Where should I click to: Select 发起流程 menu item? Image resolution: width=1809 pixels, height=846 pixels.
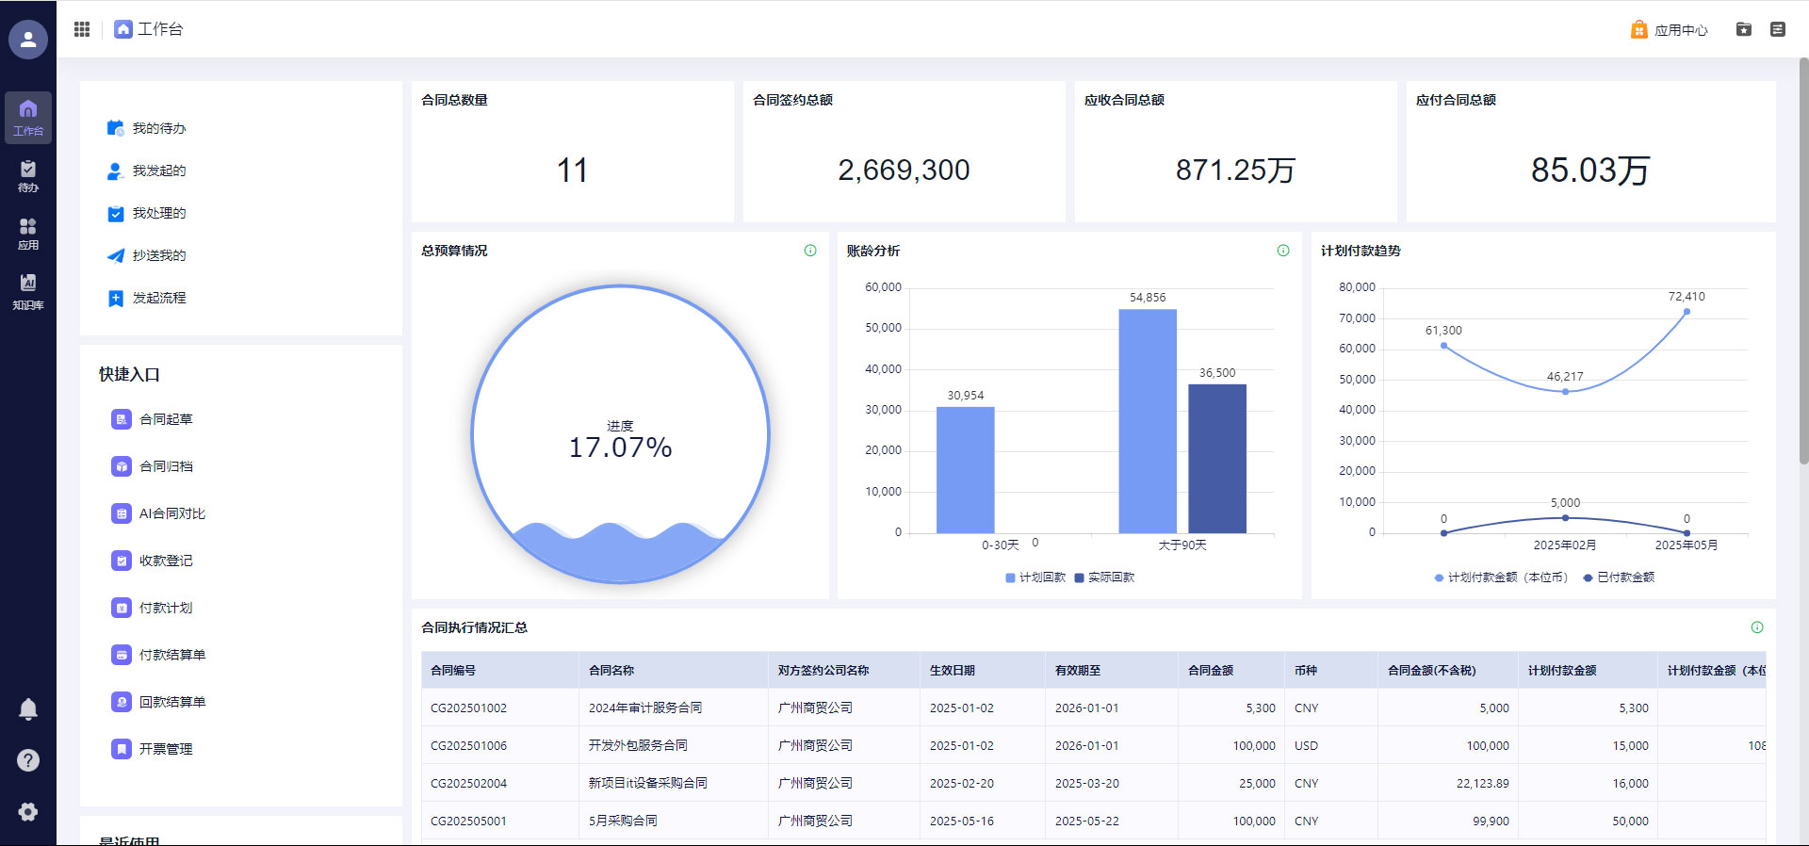tap(158, 298)
